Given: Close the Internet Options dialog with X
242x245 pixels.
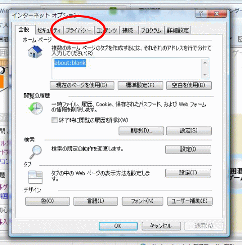Looking at the screenshot, I should [217, 13].
